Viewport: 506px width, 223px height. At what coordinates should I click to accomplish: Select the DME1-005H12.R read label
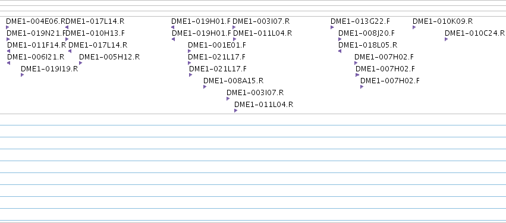click(109, 57)
